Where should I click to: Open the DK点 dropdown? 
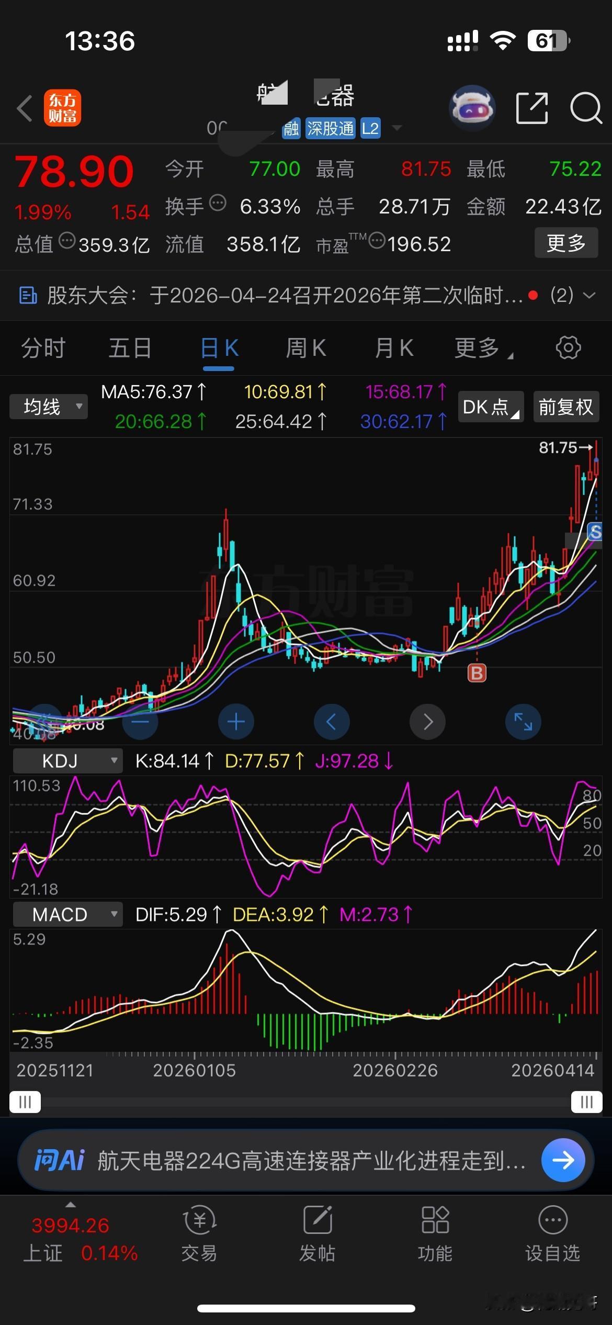(491, 407)
